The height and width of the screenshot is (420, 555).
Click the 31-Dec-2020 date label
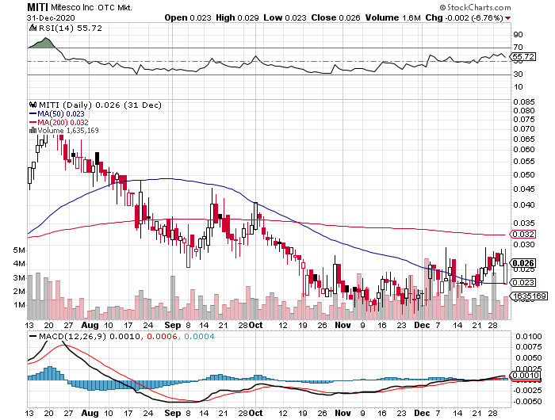[x=51, y=18]
